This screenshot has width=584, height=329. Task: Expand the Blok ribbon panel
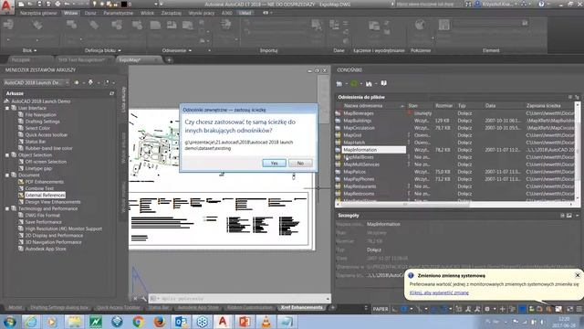click(30, 50)
